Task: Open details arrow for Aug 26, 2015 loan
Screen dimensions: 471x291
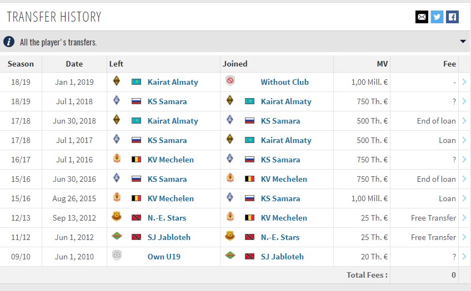Action: pyautogui.click(x=464, y=198)
